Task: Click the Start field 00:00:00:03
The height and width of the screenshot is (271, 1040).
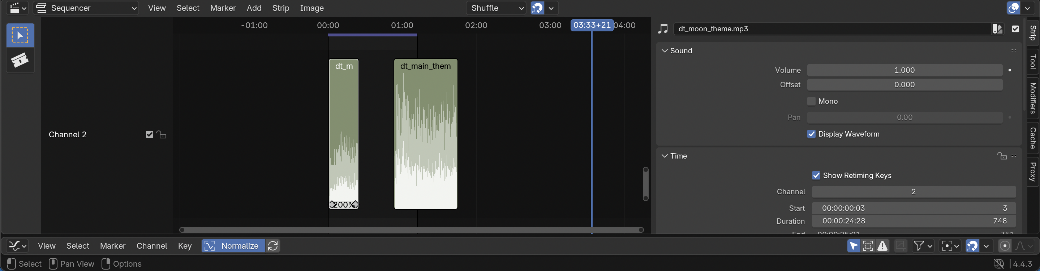Action: pos(914,208)
